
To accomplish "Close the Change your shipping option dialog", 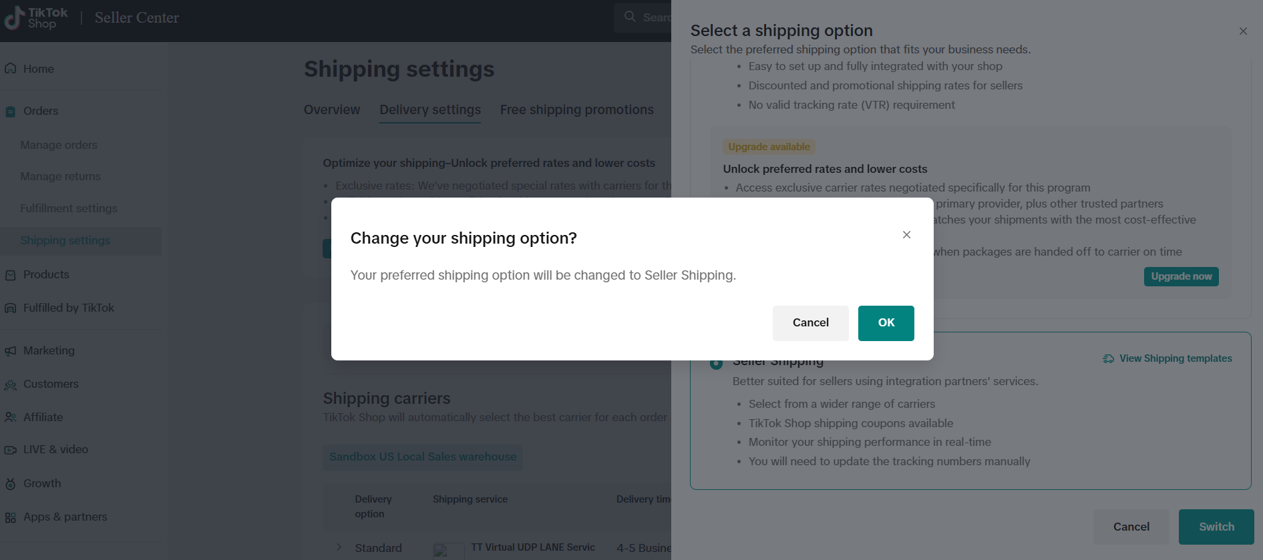I will 906,234.
